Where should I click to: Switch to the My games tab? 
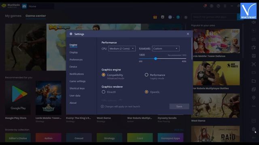point(13,16)
